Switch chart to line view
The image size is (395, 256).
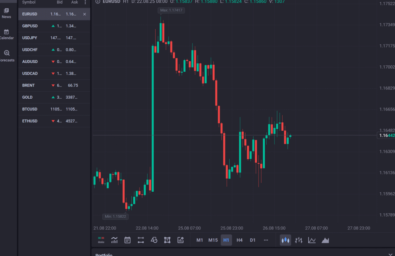(312, 240)
